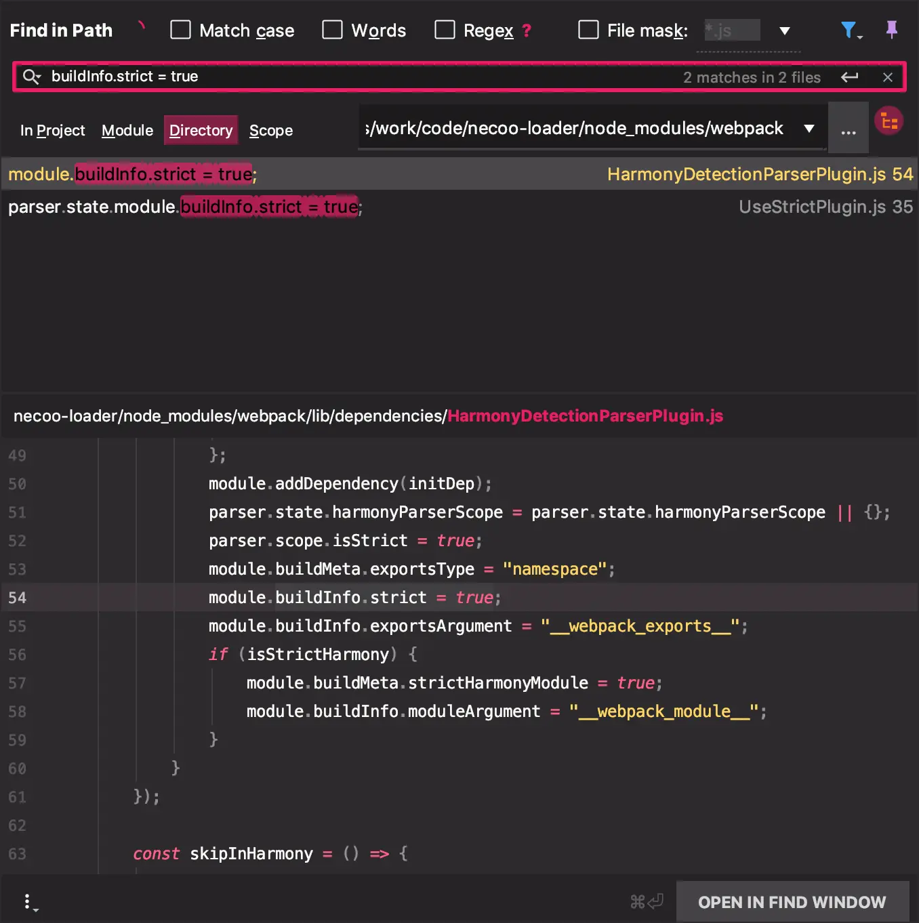The image size is (919, 923).
Task: Expand the directory path dropdown arrow
Action: coord(809,128)
